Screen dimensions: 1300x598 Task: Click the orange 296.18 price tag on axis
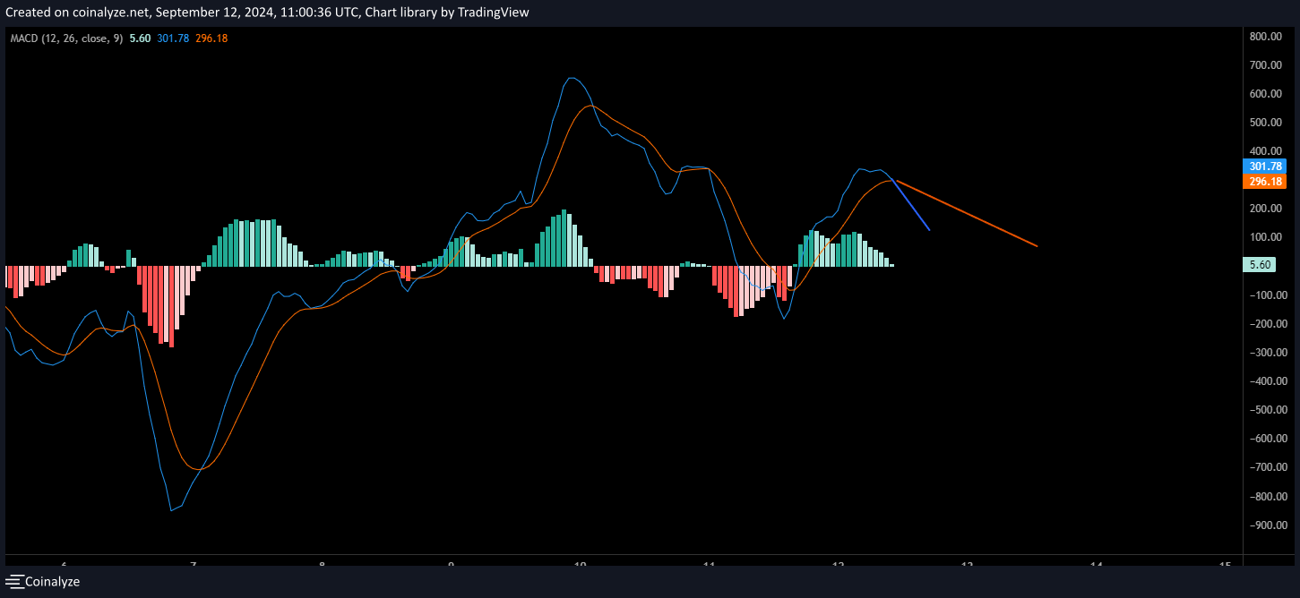1264,182
